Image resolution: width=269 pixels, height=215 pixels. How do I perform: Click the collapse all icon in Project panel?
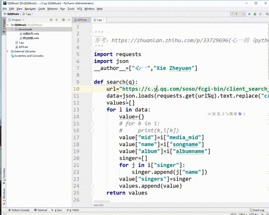click(x=56, y=20)
